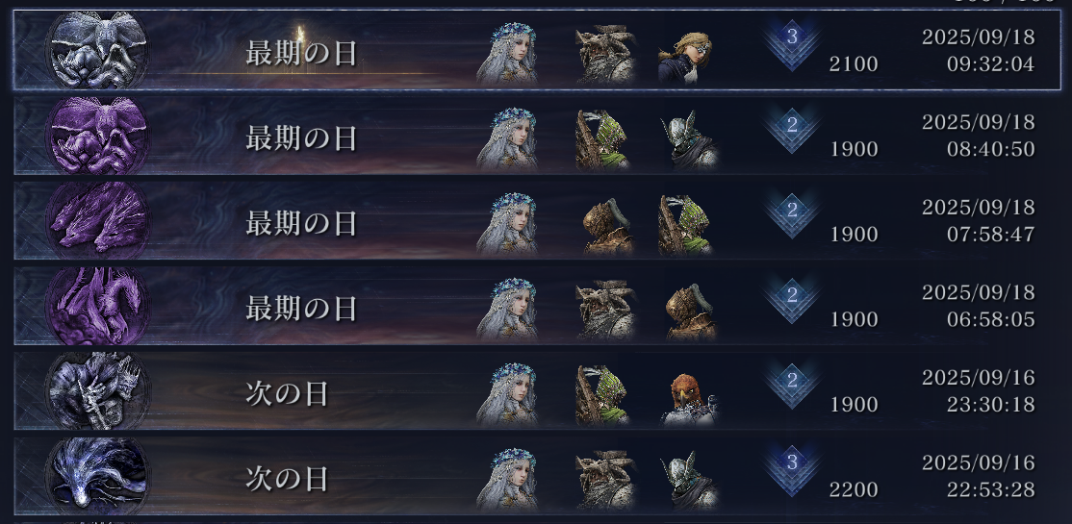
Task: Open the 最期の日 entry dated 08:40:50
Action: tap(537, 136)
